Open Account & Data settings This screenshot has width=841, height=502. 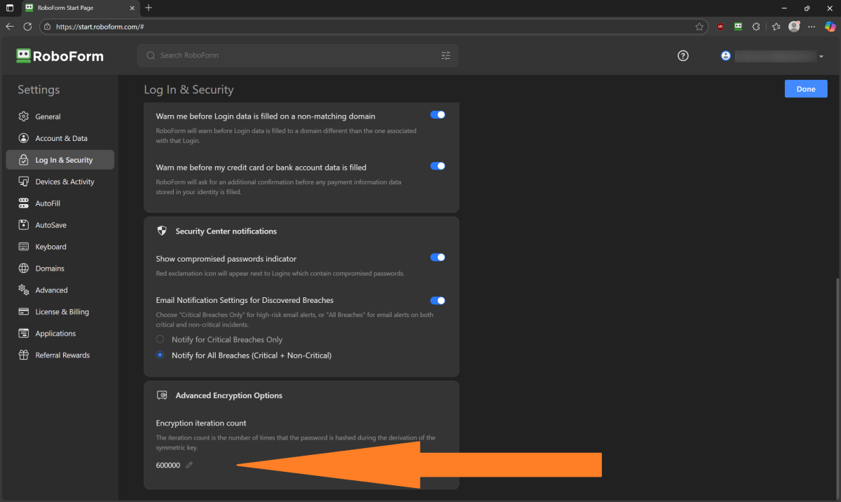coord(60,138)
